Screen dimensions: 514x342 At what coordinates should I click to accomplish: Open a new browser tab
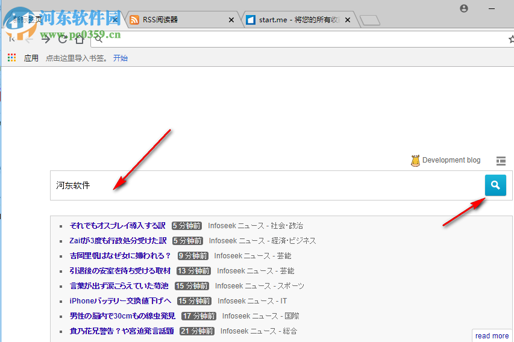point(371,20)
